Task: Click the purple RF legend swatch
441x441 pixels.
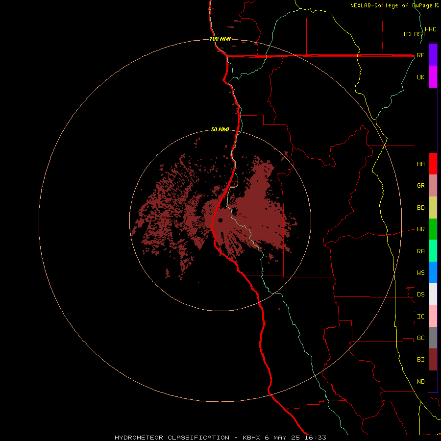Action: [x=433, y=55]
